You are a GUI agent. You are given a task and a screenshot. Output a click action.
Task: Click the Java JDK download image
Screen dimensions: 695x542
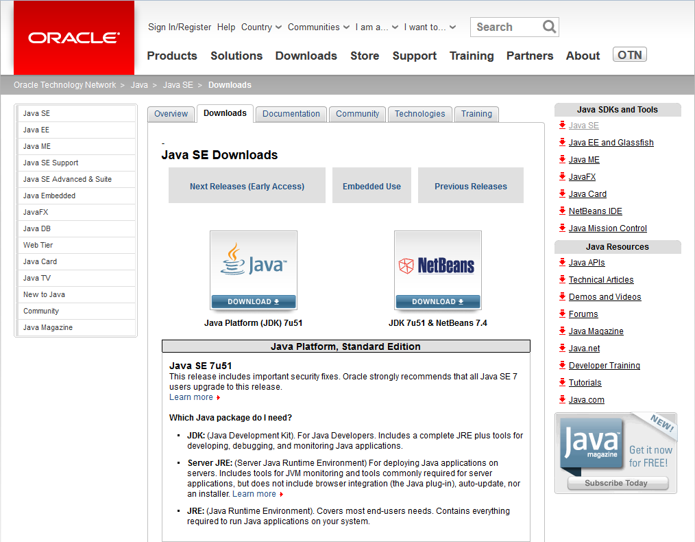[254, 271]
